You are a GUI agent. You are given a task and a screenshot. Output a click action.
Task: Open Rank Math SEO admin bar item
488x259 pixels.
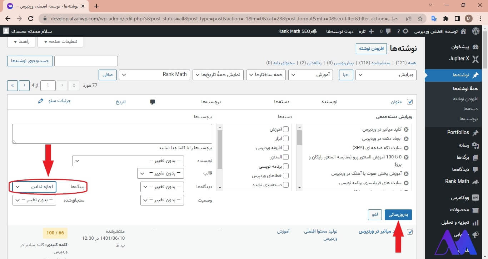coord(298,31)
